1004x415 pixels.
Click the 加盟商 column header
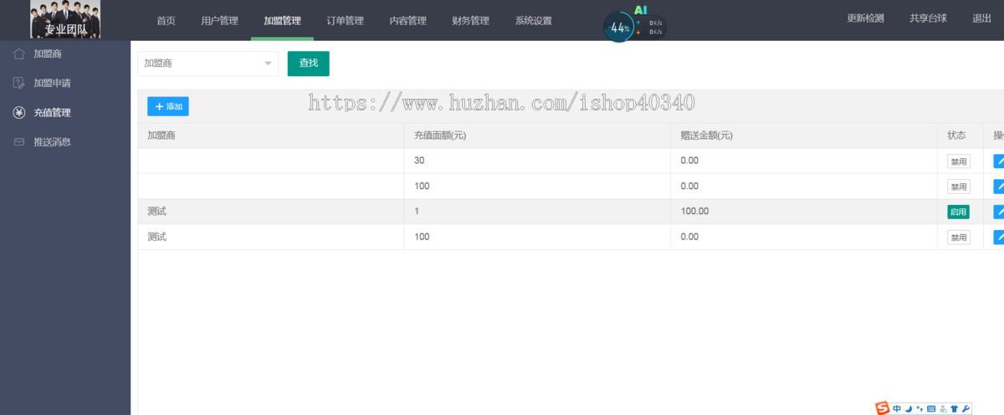tap(271, 136)
